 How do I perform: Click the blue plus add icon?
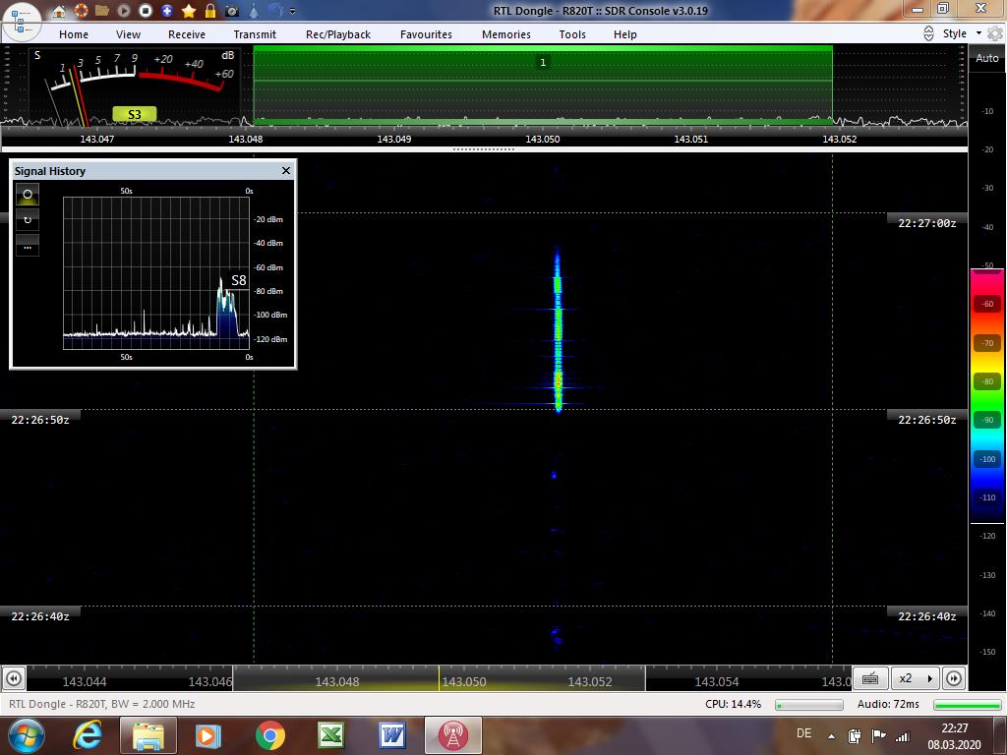pos(167,11)
